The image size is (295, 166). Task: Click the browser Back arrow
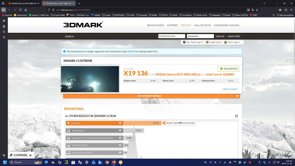[9, 10]
